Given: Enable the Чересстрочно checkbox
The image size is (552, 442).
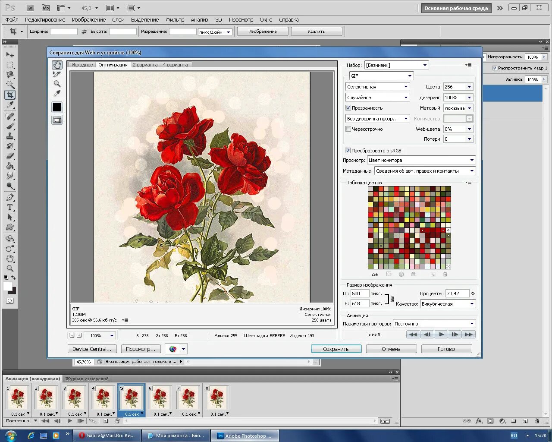Looking at the screenshot, I should pos(348,129).
